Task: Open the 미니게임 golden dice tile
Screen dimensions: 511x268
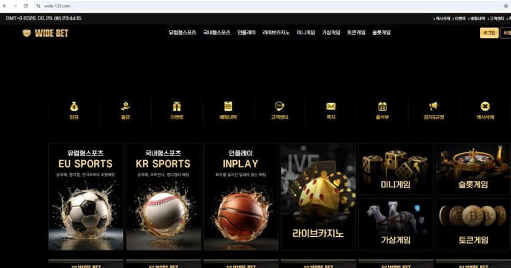Action: coord(396,169)
